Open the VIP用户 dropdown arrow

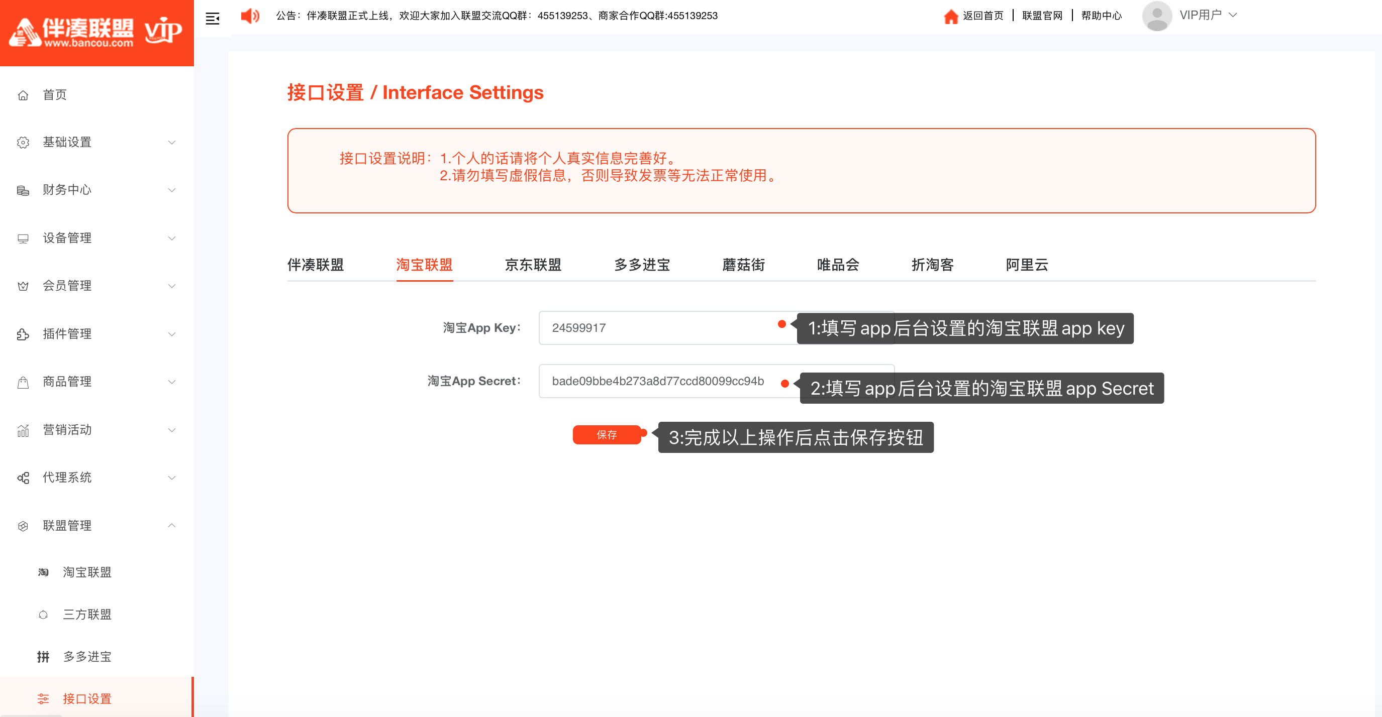1233,16
